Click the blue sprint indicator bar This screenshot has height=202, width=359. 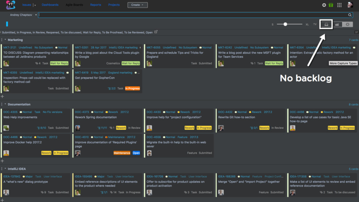pos(7,24)
